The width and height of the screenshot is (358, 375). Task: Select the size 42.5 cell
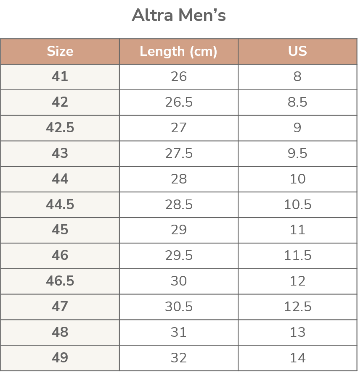point(60,128)
